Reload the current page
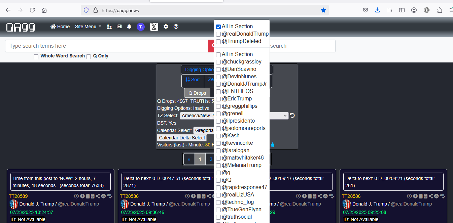 [x=32, y=10]
